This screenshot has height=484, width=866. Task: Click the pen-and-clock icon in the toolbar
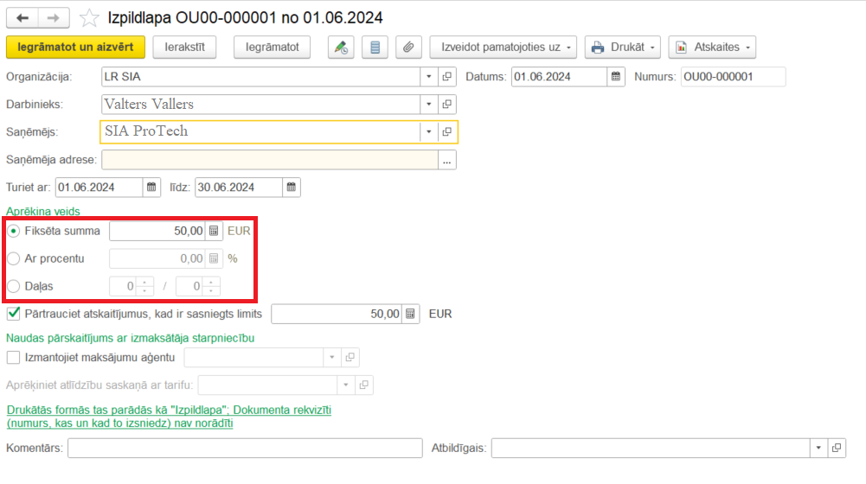tap(341, 48)
